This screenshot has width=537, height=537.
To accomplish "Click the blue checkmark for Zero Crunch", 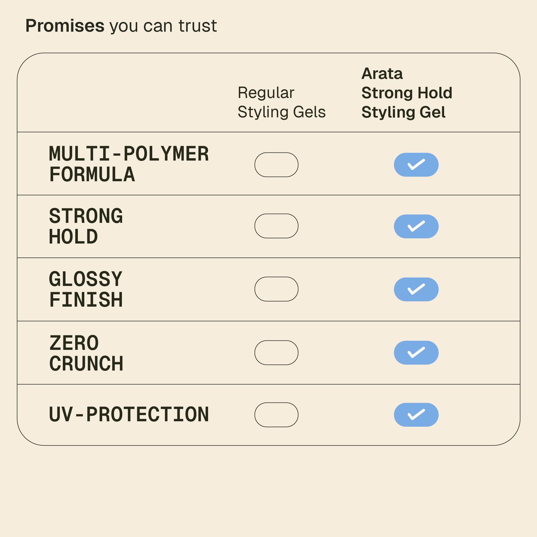I will [416, 353].
